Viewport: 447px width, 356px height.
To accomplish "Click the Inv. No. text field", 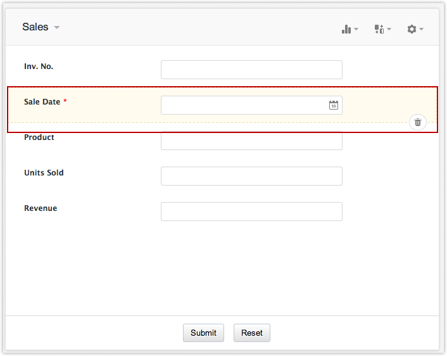I will (x=251, y=70).
